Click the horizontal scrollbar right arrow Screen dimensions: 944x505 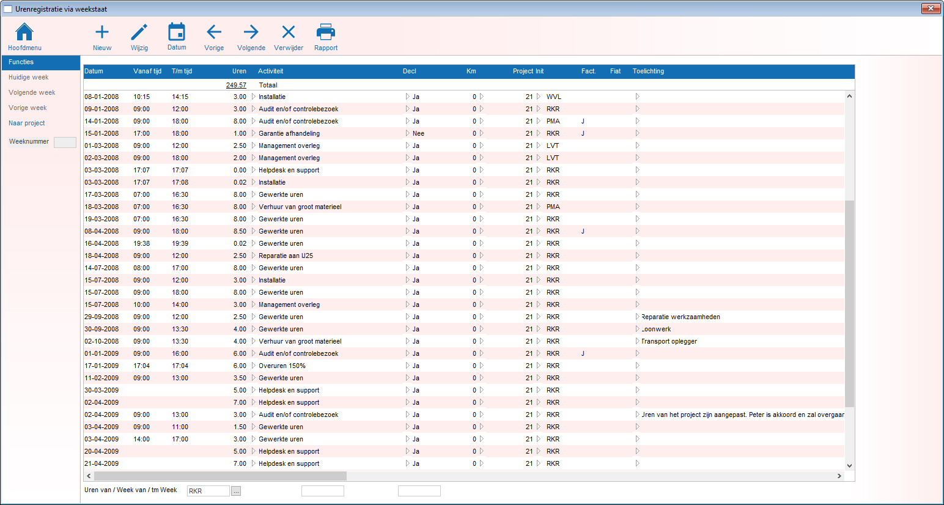tap(839, 476)
